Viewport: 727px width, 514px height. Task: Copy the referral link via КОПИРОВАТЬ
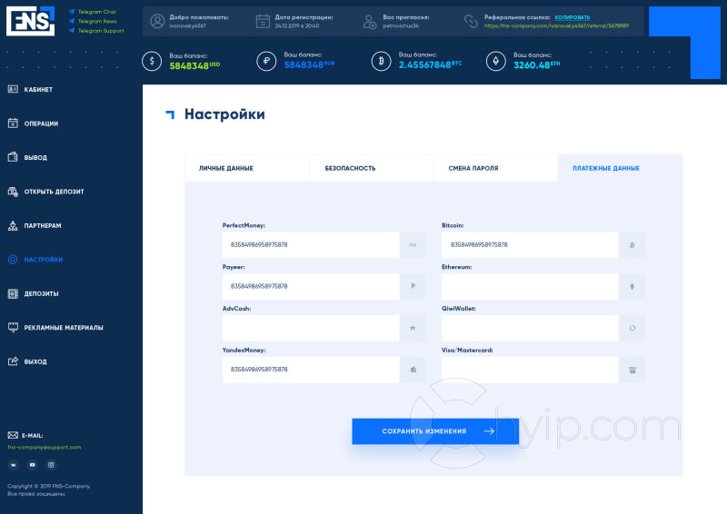573,17
